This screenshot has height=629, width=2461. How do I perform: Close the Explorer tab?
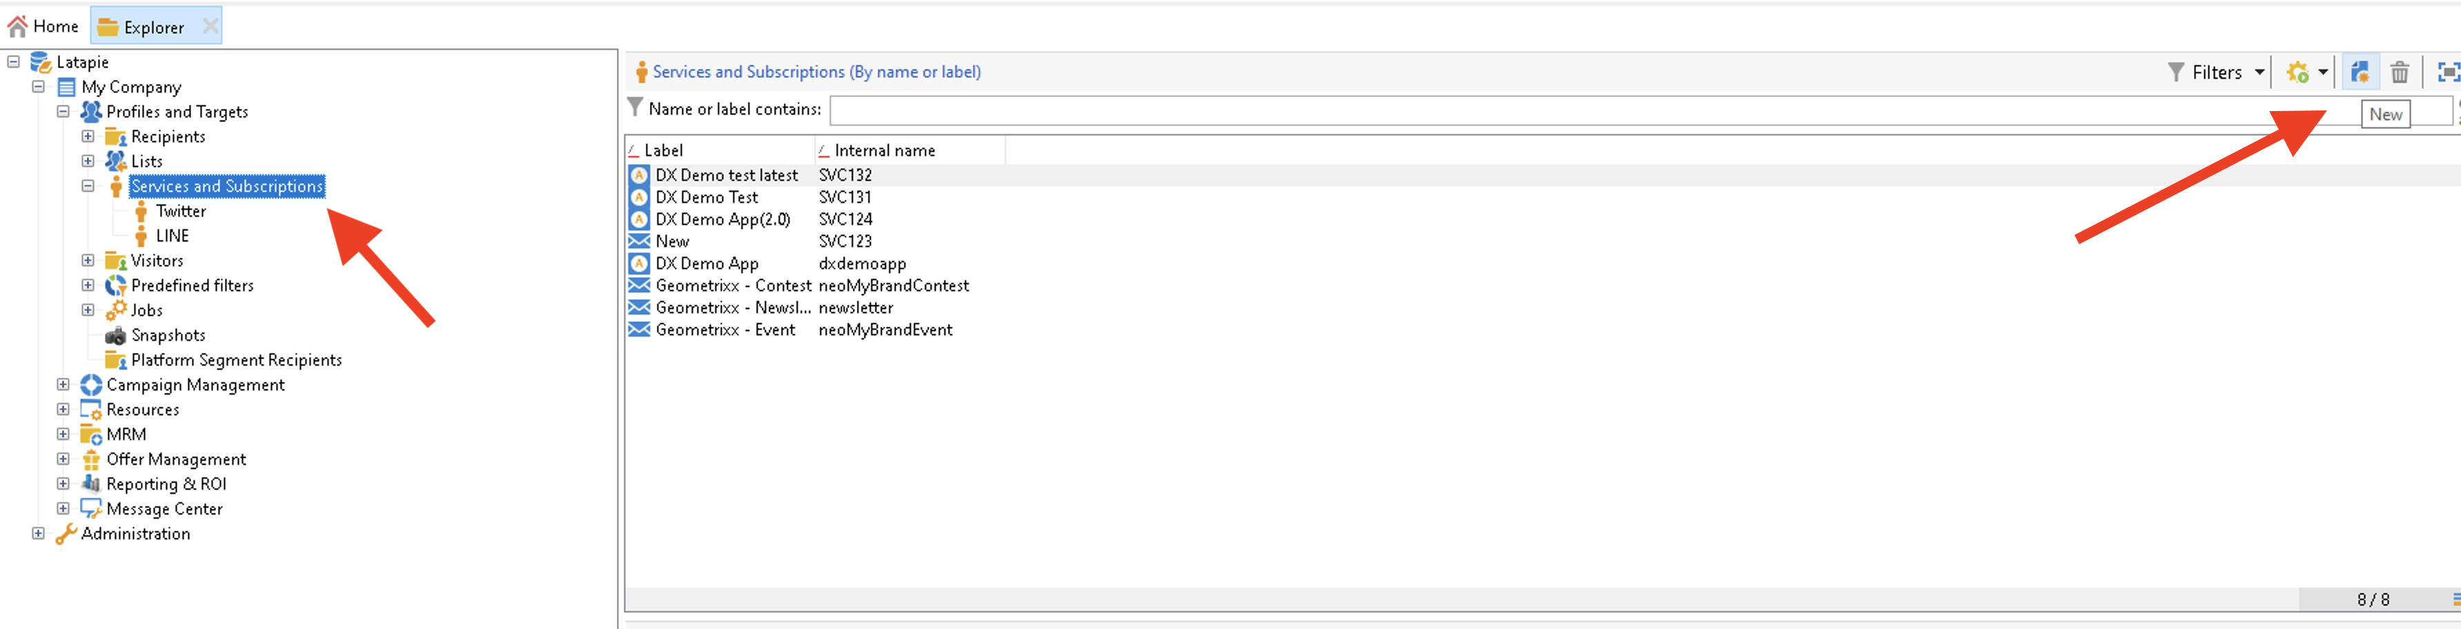210,27
